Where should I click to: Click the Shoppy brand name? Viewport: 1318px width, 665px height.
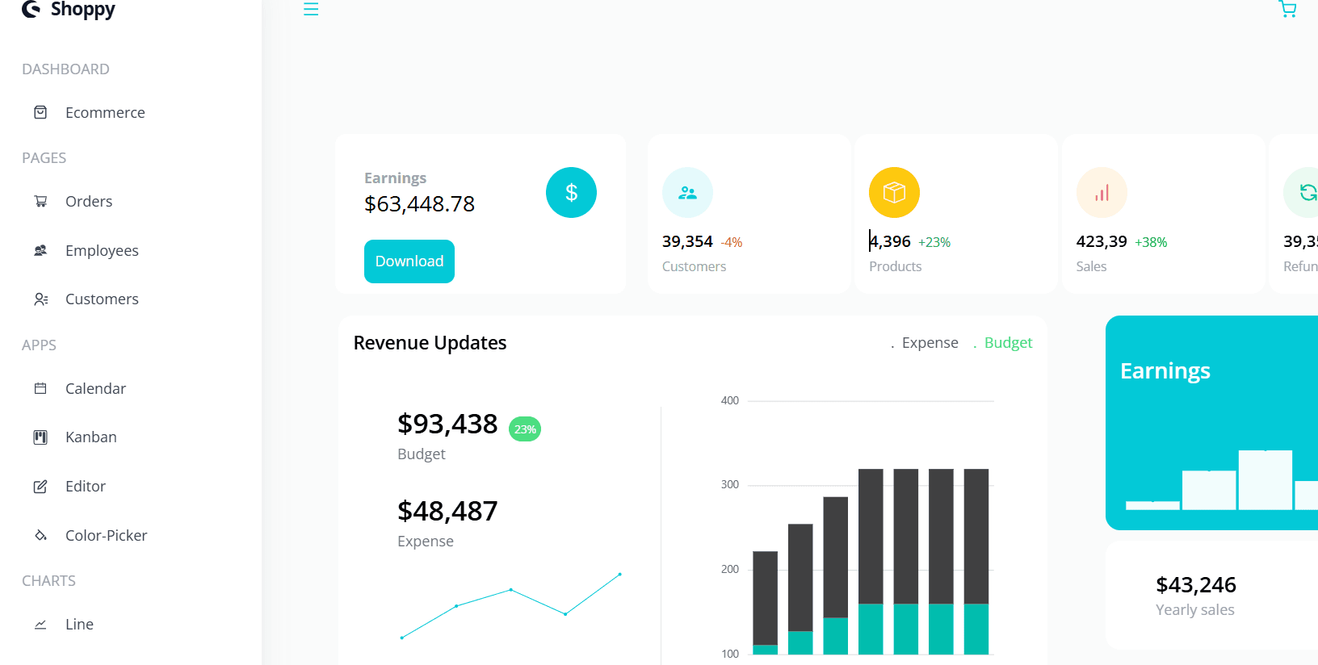click(x=82, y=9)
